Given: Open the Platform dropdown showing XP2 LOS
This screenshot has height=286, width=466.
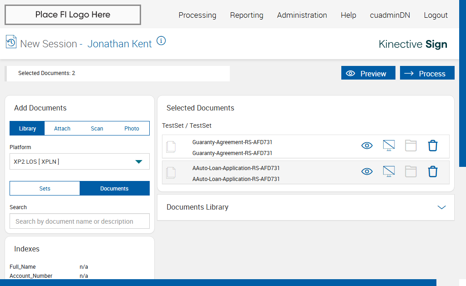Looking at the screenshot, I should (80, 161).
